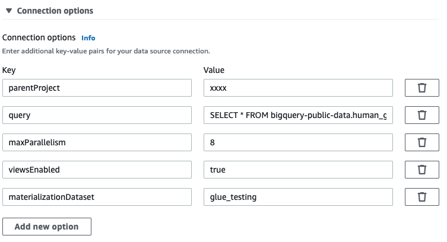447x242 pixels.
Task: Focus the xxxx value field
Action: point(298,88)
